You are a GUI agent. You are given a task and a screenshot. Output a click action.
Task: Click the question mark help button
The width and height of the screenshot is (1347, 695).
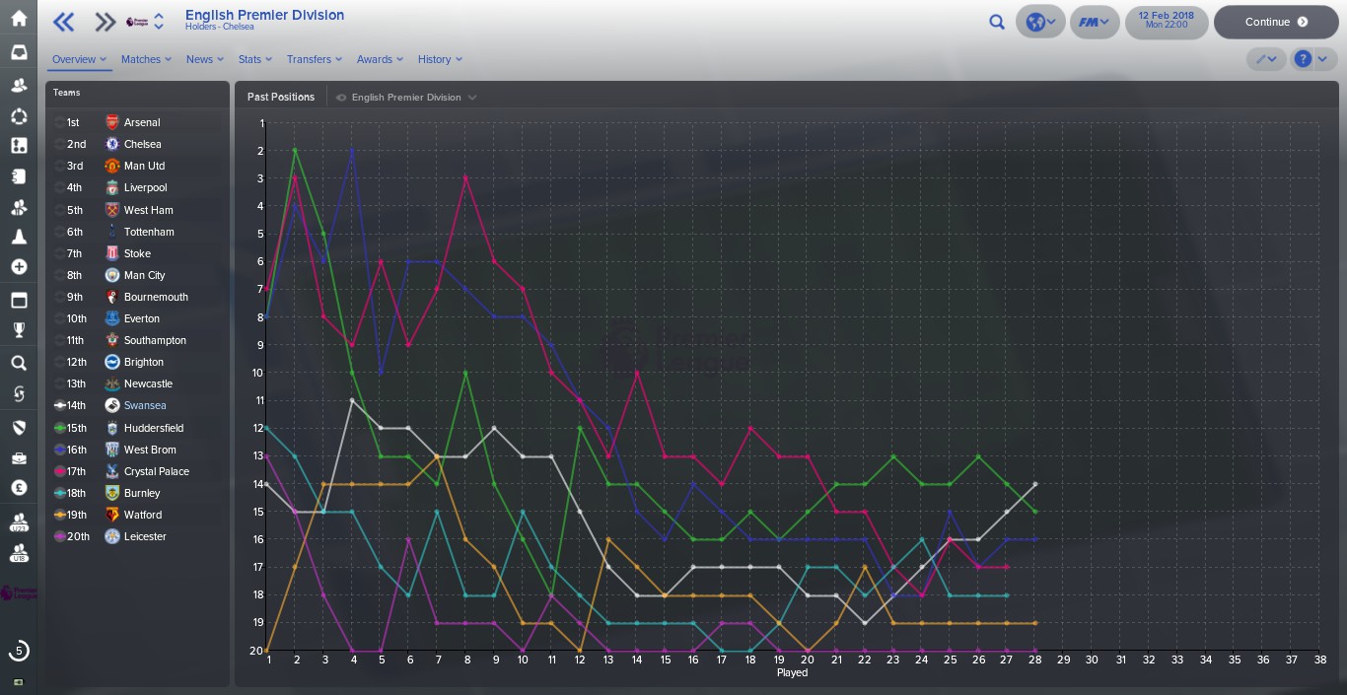click(1303, 59)
